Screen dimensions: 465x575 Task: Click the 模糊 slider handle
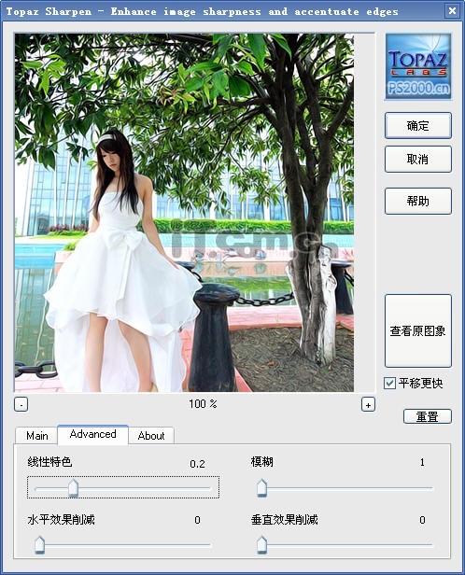[x=261, y=488]
